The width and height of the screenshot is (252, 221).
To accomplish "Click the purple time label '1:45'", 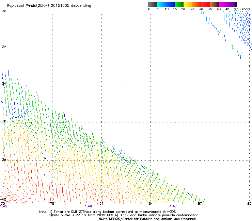I will pyautogui.click(x=3, y=206).
